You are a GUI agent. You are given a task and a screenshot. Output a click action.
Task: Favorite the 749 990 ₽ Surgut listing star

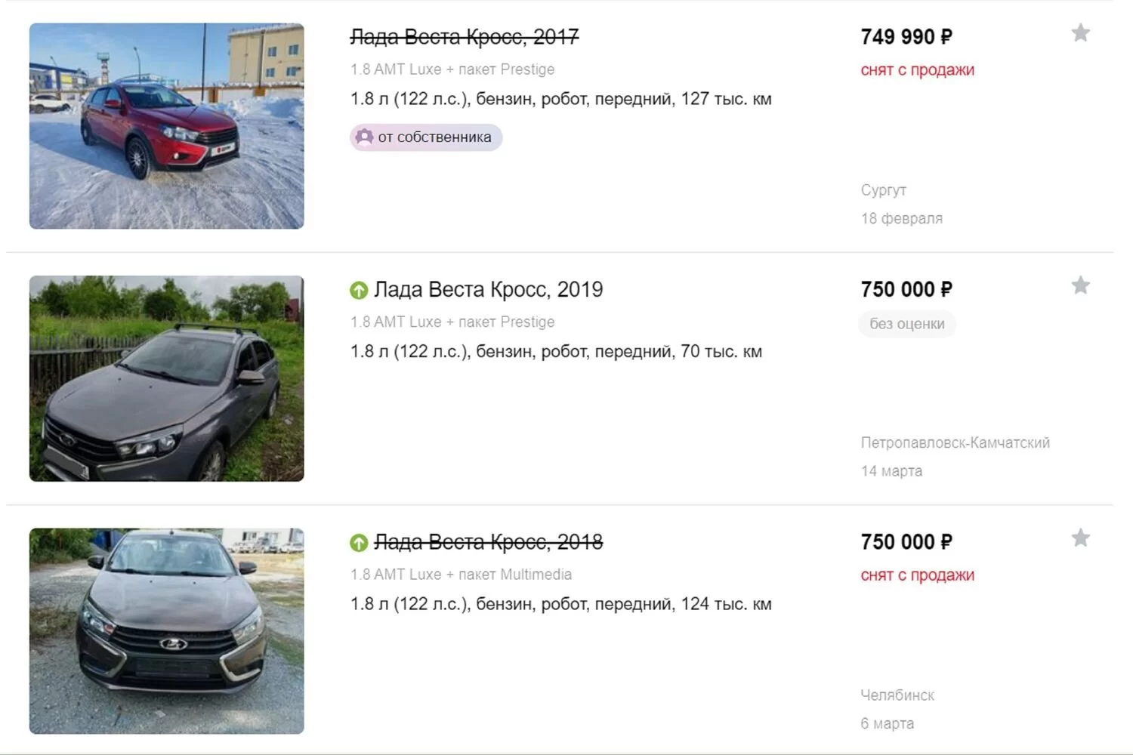click(x=1081, y=33)
